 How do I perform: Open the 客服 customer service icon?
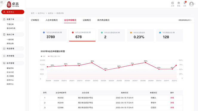point(179,4)
